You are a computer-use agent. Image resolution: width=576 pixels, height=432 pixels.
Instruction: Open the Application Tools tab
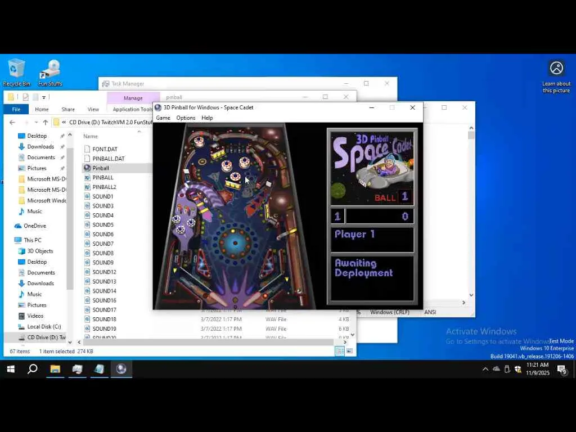[x=132, y=110]
